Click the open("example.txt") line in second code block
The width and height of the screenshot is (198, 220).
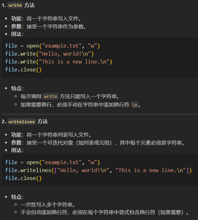[x=53, y=163]
